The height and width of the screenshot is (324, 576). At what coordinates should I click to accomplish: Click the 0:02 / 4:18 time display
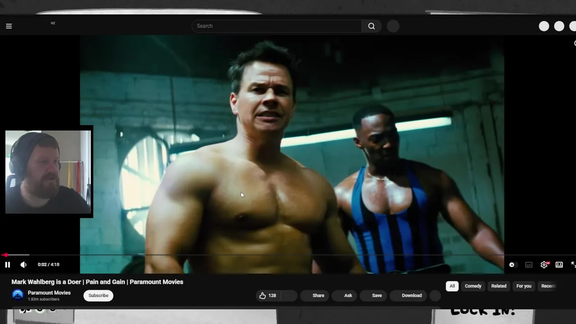(49, 265)
